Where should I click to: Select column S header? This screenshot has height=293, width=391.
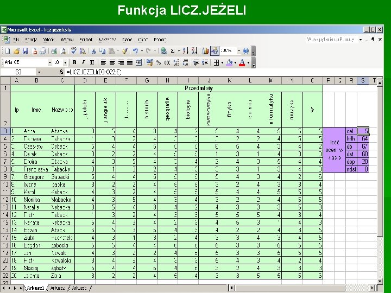(x=363, y=80)
